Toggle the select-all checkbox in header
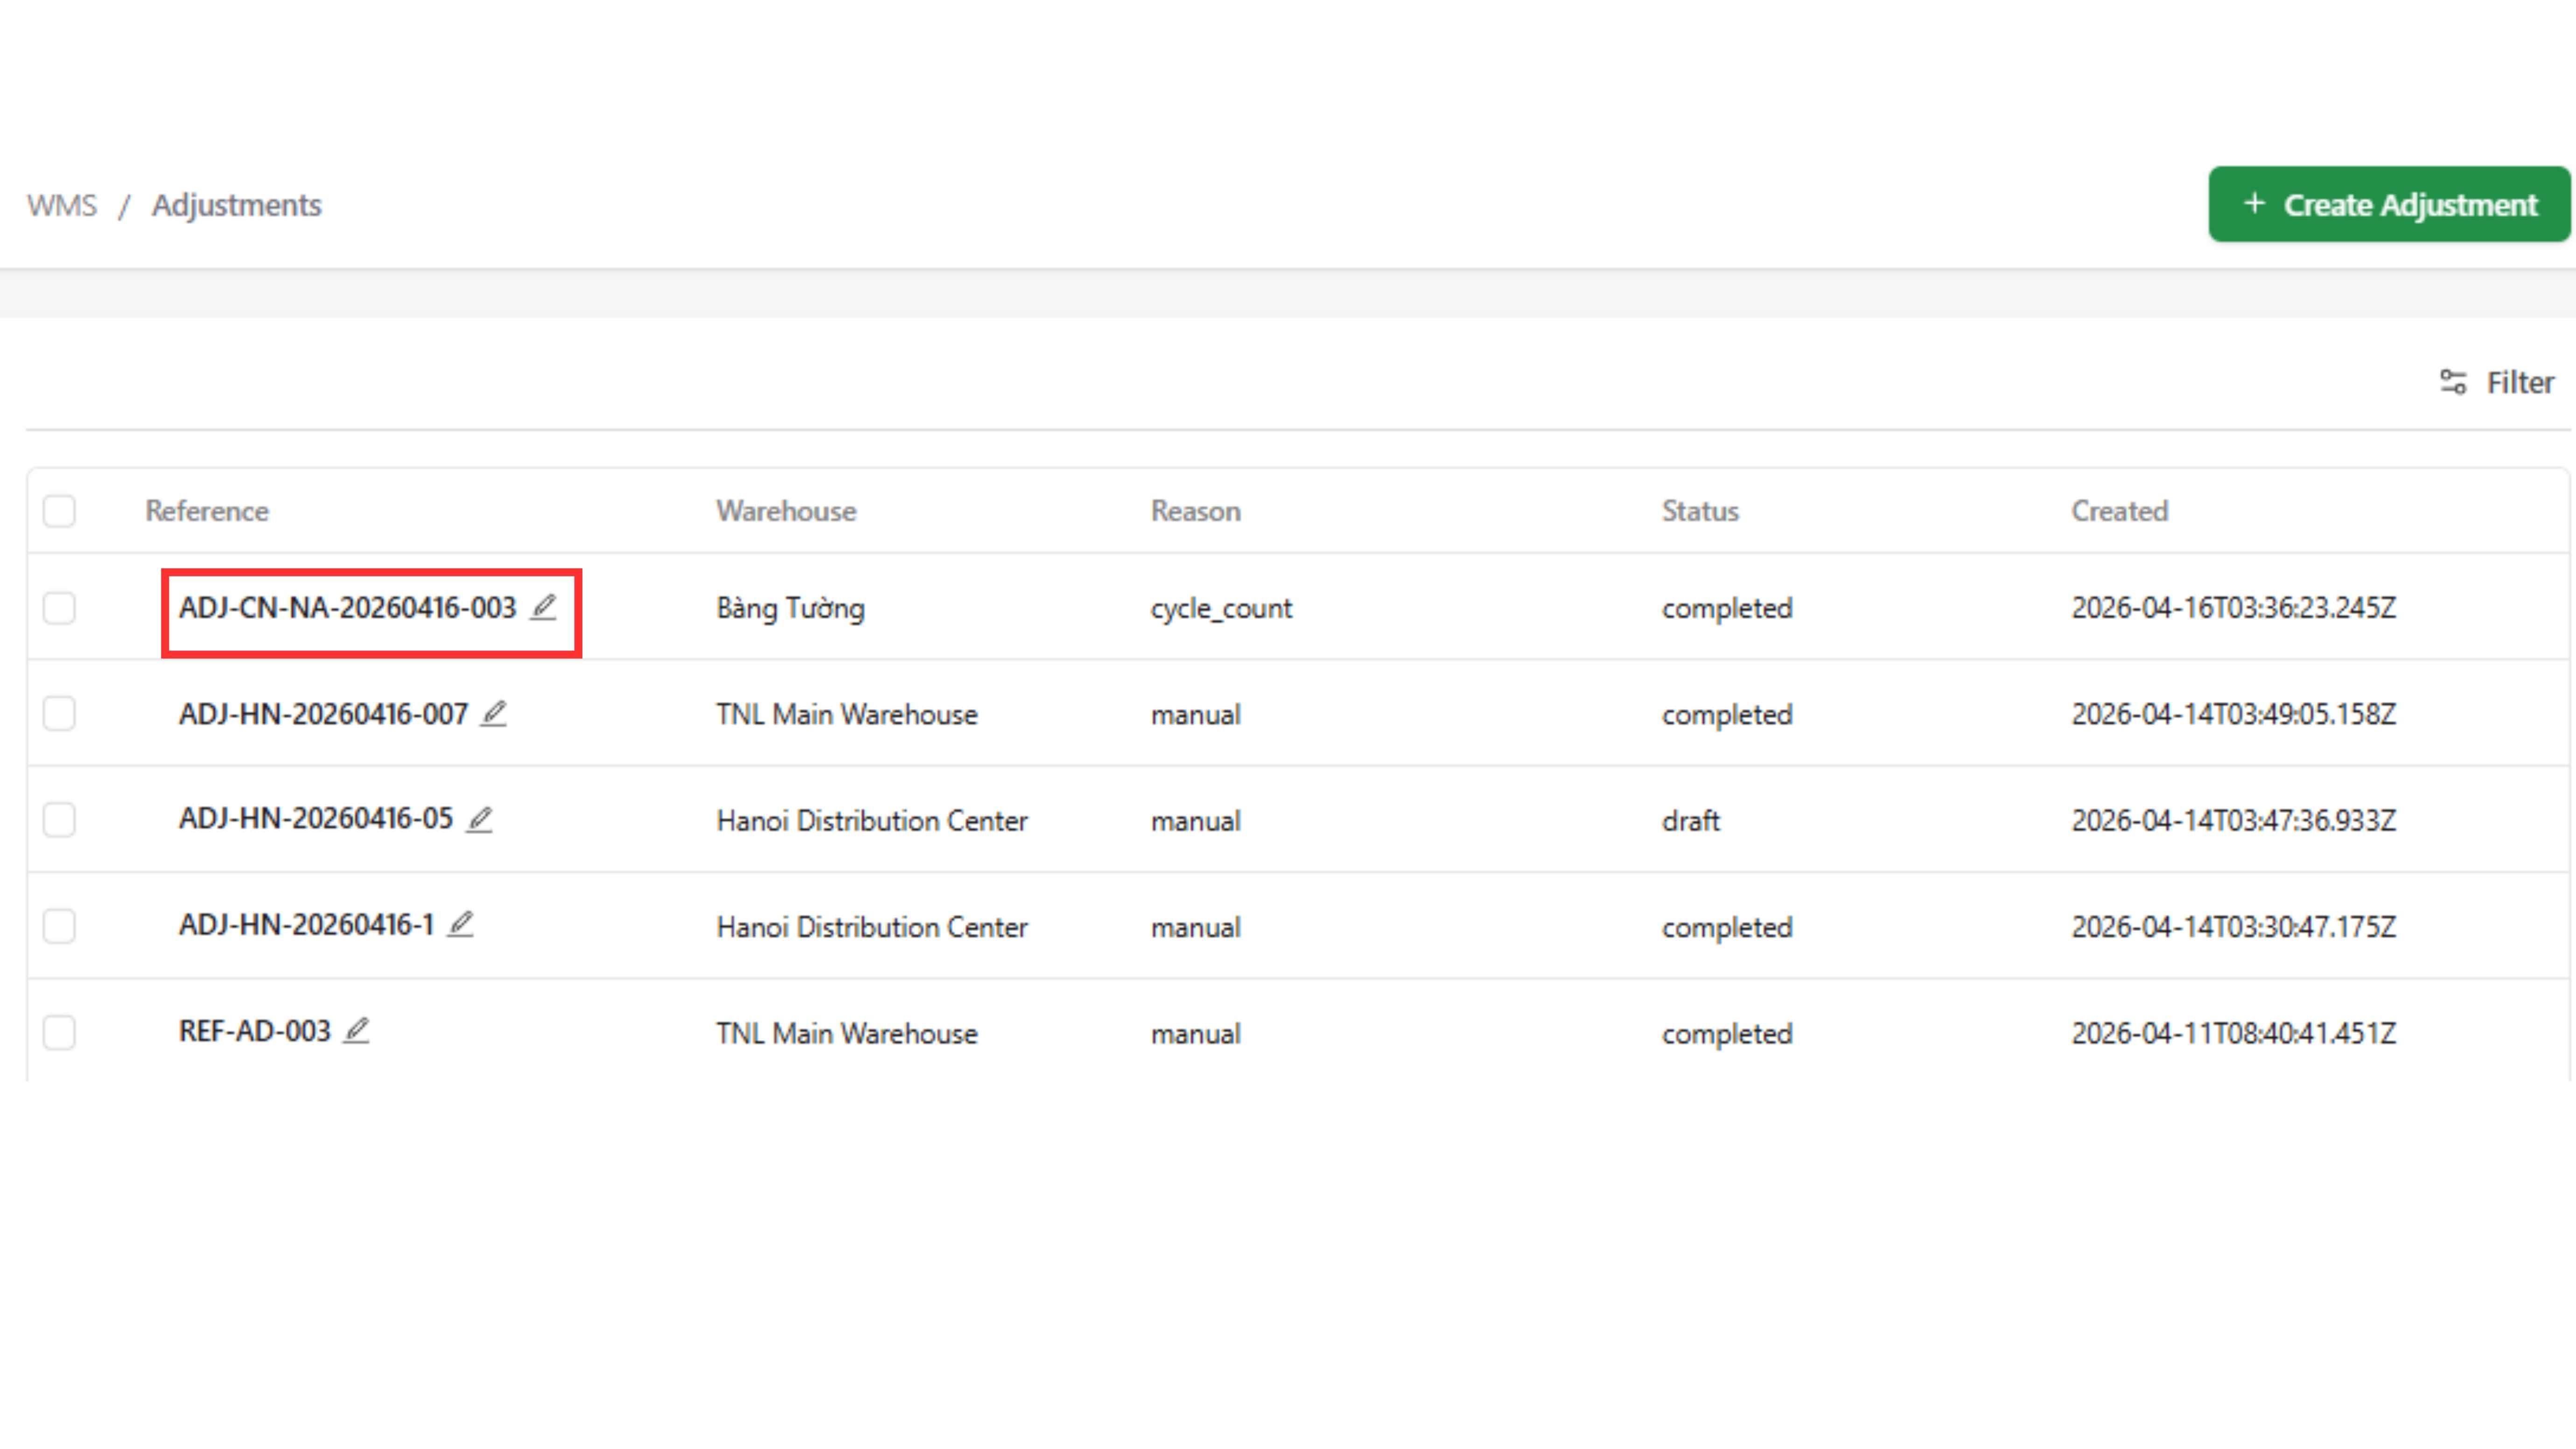Screen dimensions: 2576x1449 coord(59,511)
